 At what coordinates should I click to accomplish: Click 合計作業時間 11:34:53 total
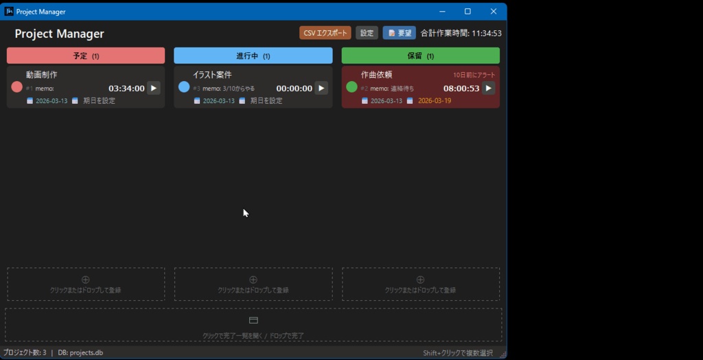tap(461, 33)
